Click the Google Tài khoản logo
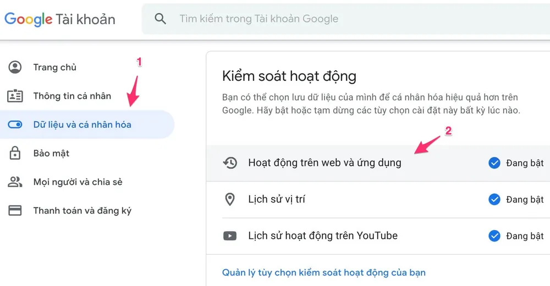The image size is (550, 286). [x=60, y=19]
